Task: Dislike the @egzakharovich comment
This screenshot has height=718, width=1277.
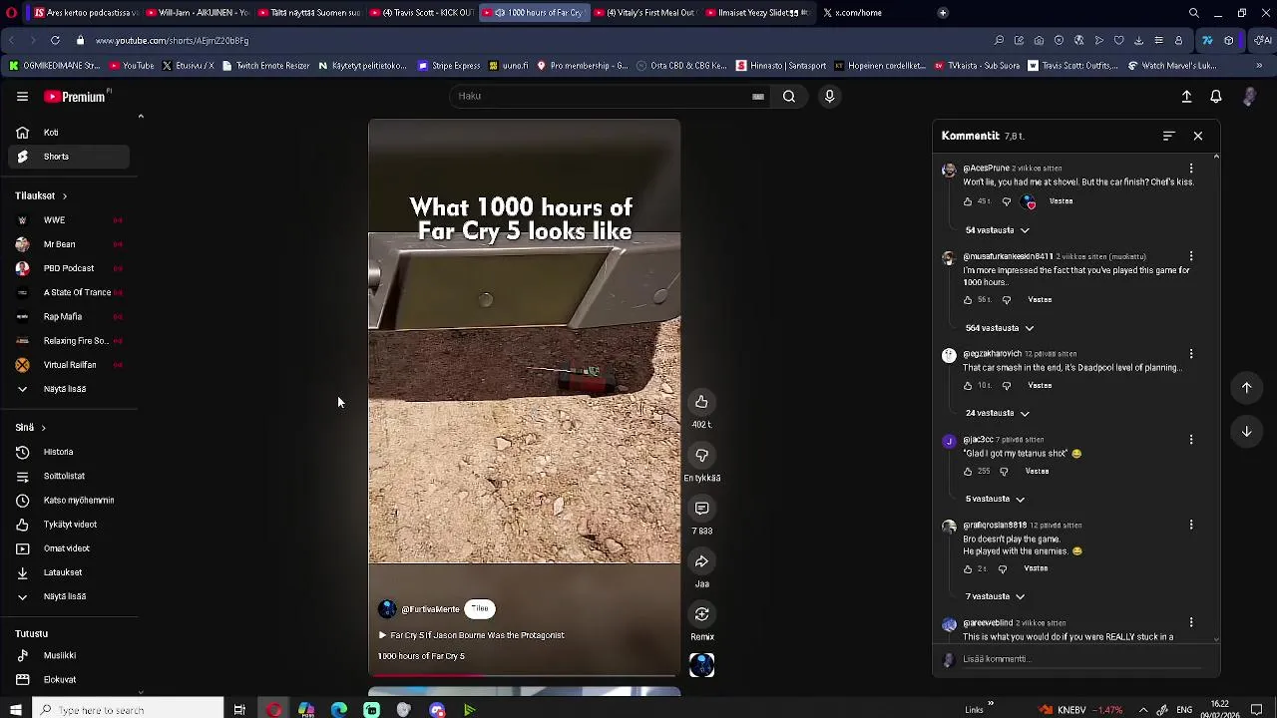Action: [x=1006, y=386]
